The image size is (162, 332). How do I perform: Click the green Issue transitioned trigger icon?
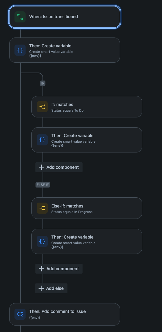coord(20,17)
